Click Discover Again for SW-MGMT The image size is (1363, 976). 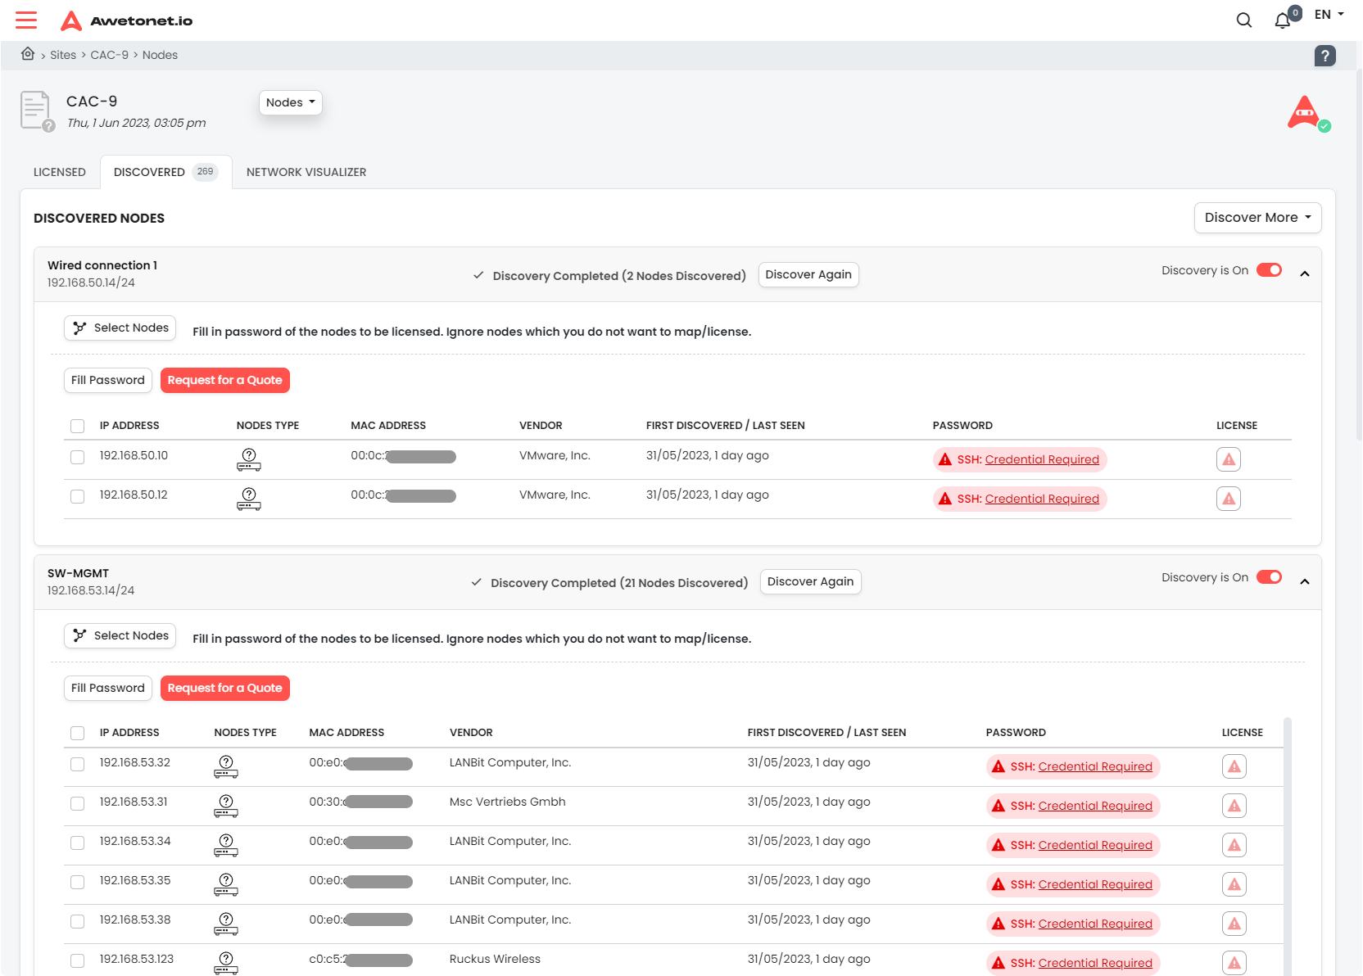point(810,581)
